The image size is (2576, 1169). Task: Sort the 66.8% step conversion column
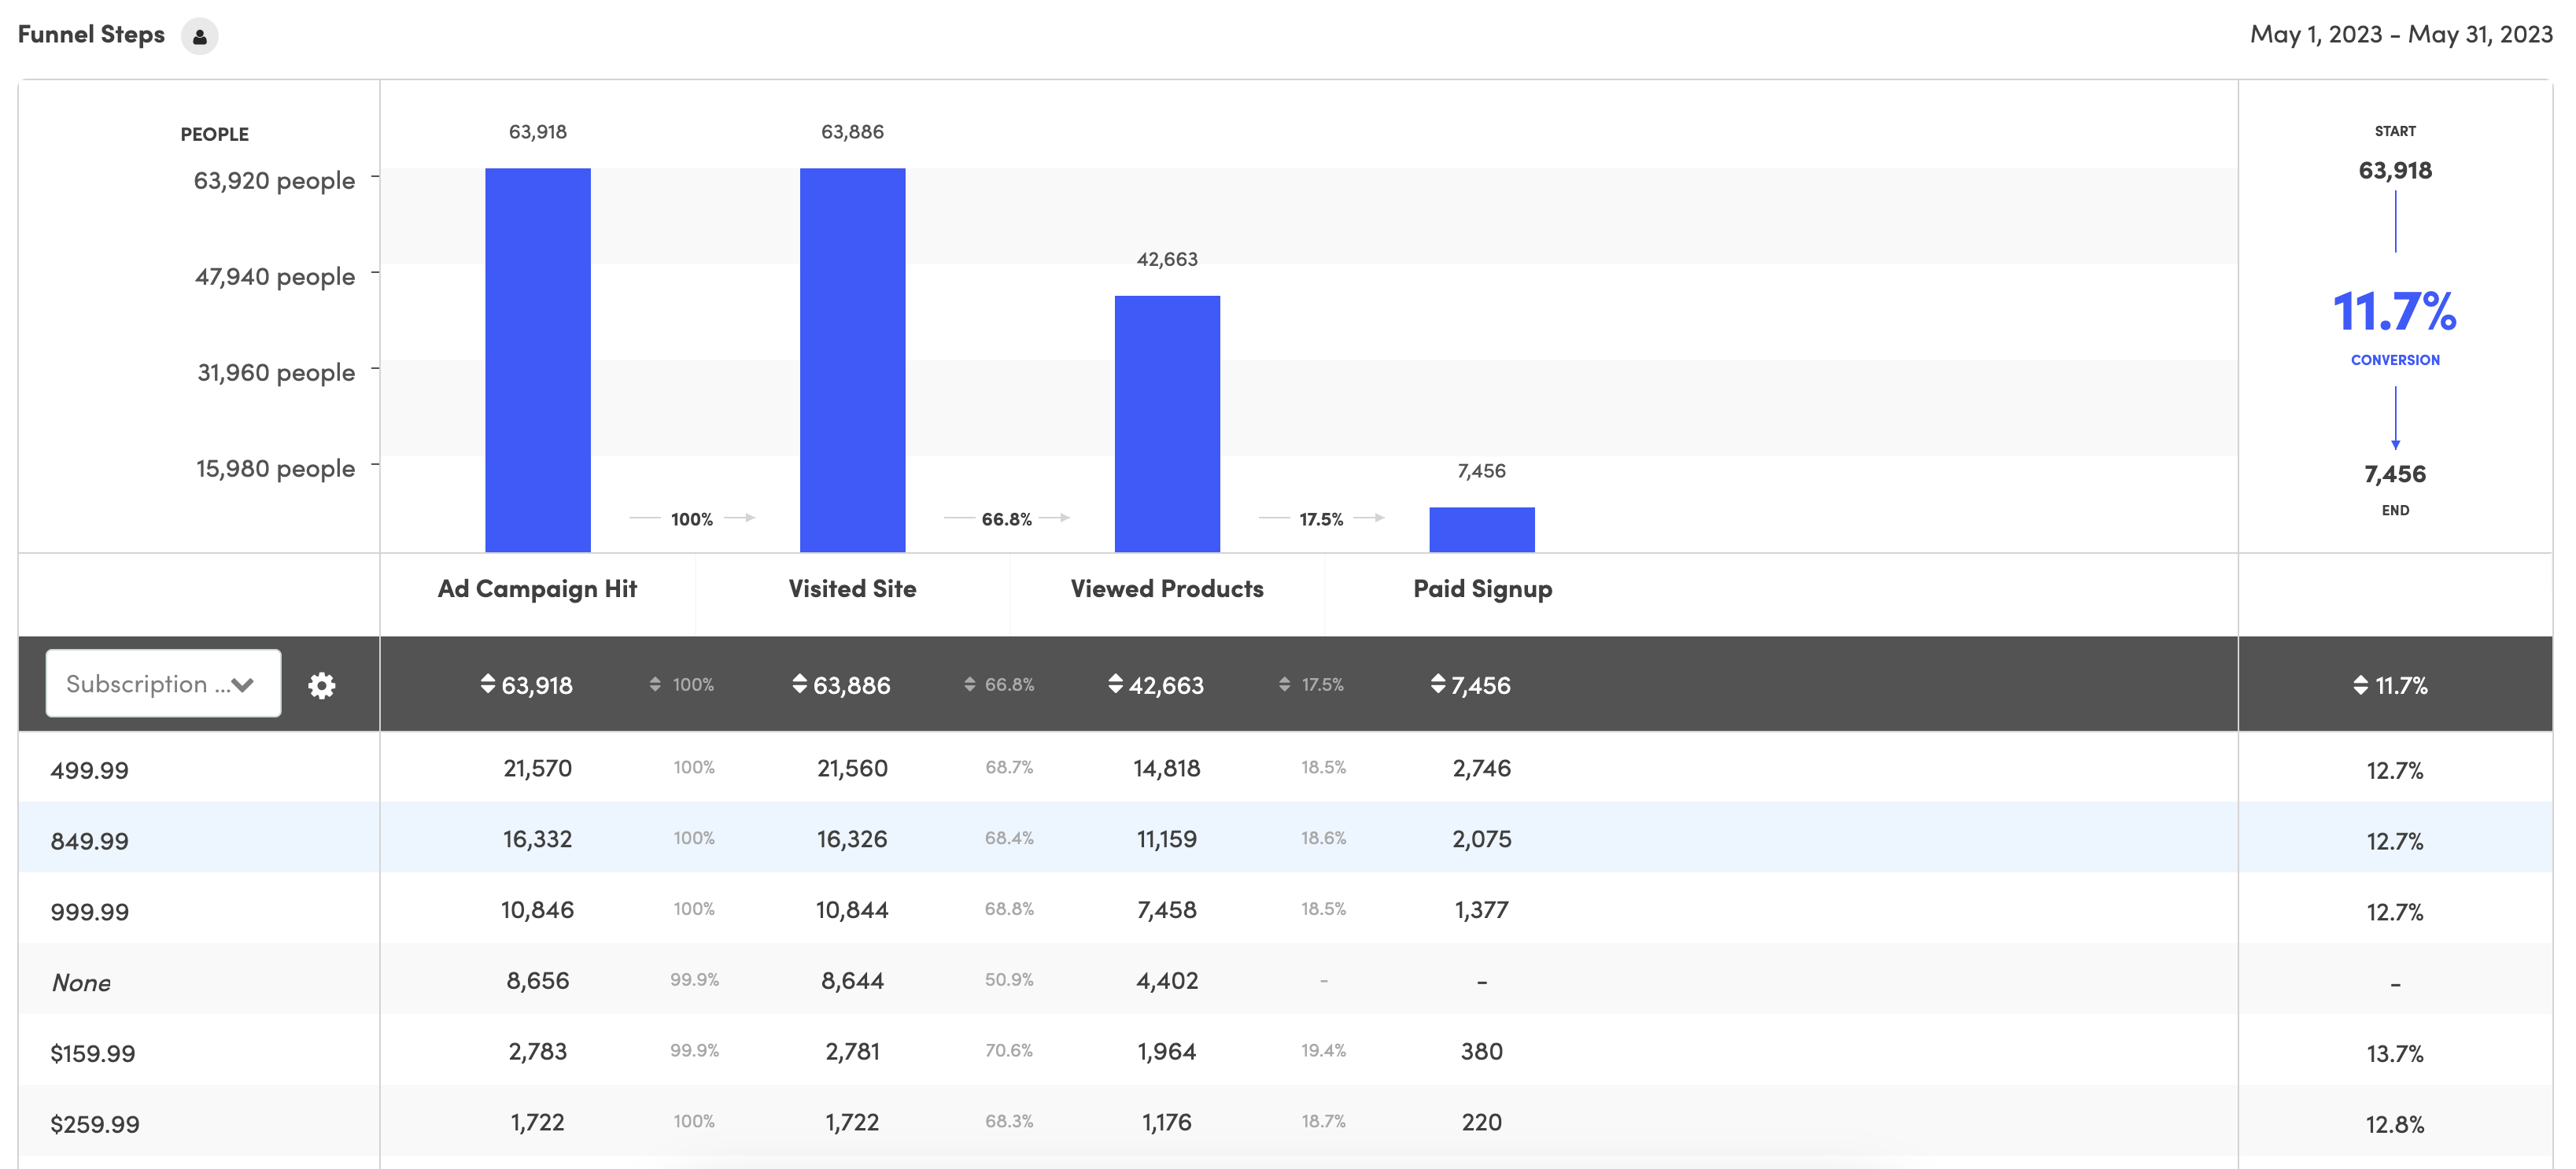[969, 684]
